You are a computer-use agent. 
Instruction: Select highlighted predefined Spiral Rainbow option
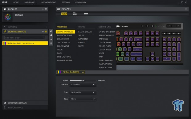pyautogui.click(x=65, y=32)
